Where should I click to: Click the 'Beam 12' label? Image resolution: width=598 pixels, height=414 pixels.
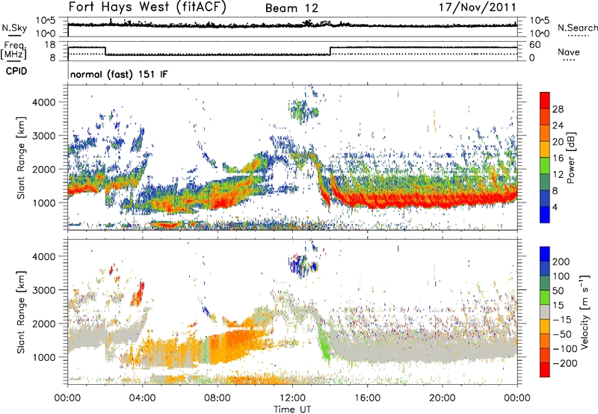tap(292, 8)
